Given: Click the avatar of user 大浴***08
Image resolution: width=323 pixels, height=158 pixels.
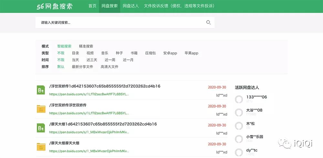Looking at the screenshot, I should pyautogui.click(x=239, y=112).
